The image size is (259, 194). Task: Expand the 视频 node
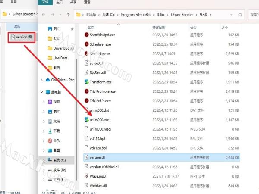(x=44, y=102)
